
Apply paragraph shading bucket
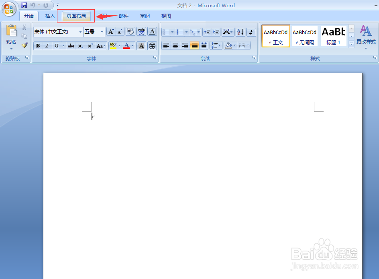[x=228, y=45]
